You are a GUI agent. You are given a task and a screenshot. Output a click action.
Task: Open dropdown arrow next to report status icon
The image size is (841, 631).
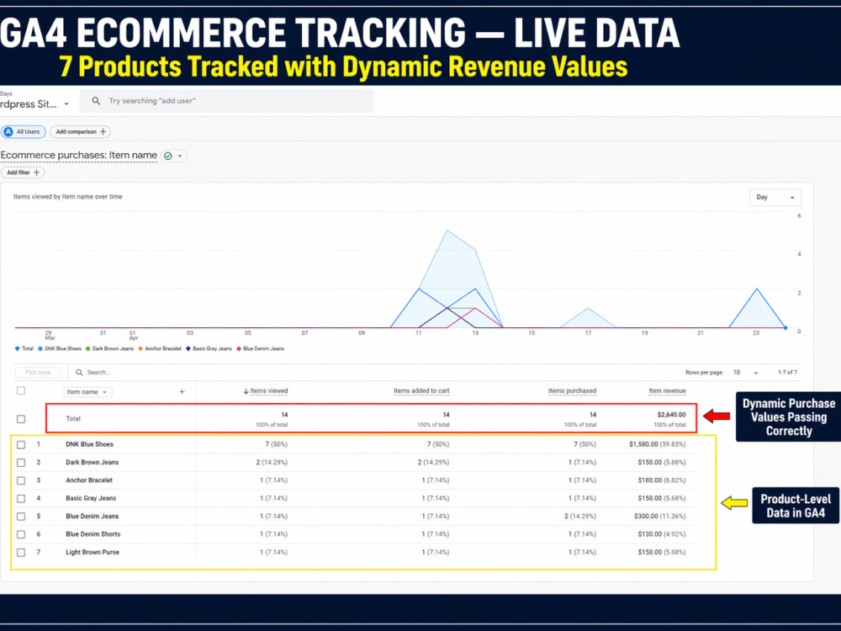[x=180, y=156]
